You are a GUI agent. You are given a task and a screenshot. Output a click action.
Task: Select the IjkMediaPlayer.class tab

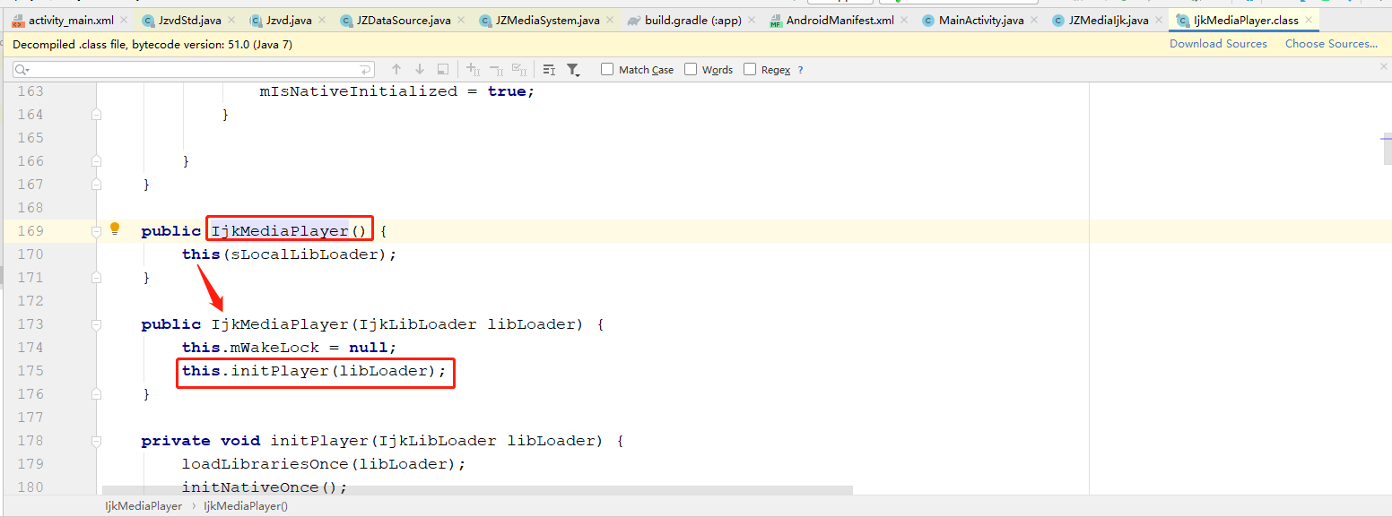point(1246,20)
